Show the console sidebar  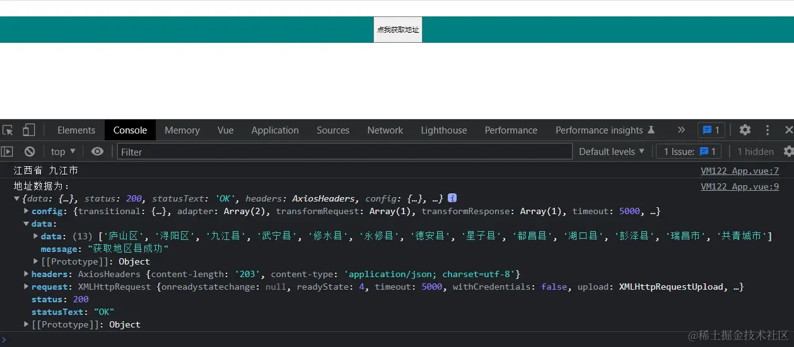(7, 152)
